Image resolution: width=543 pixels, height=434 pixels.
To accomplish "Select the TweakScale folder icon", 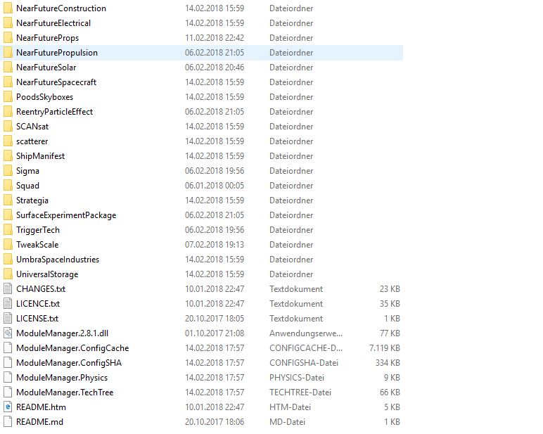I will click(7, 245).
